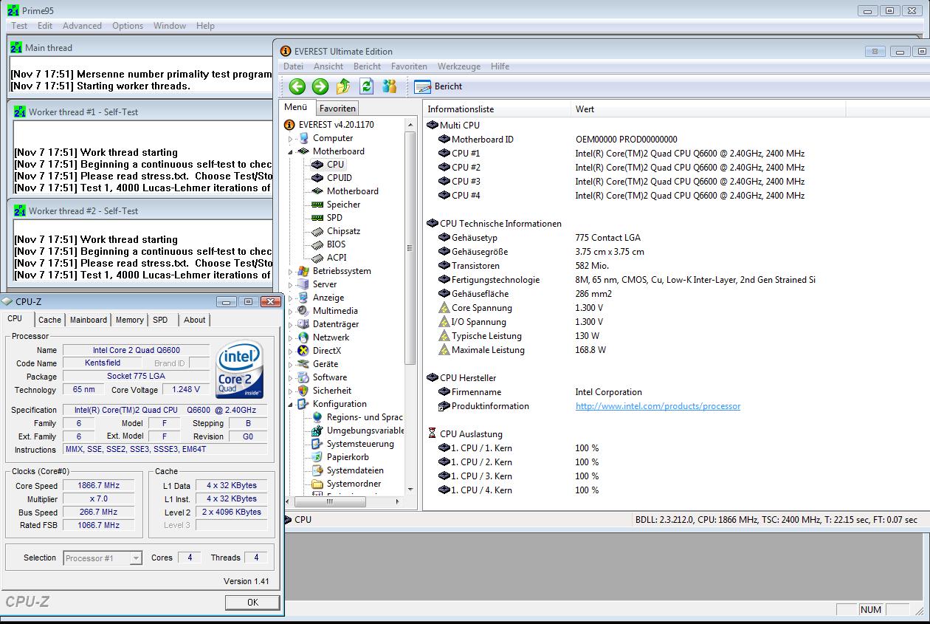Expand the Computer tree node

(x=290, y=139)
